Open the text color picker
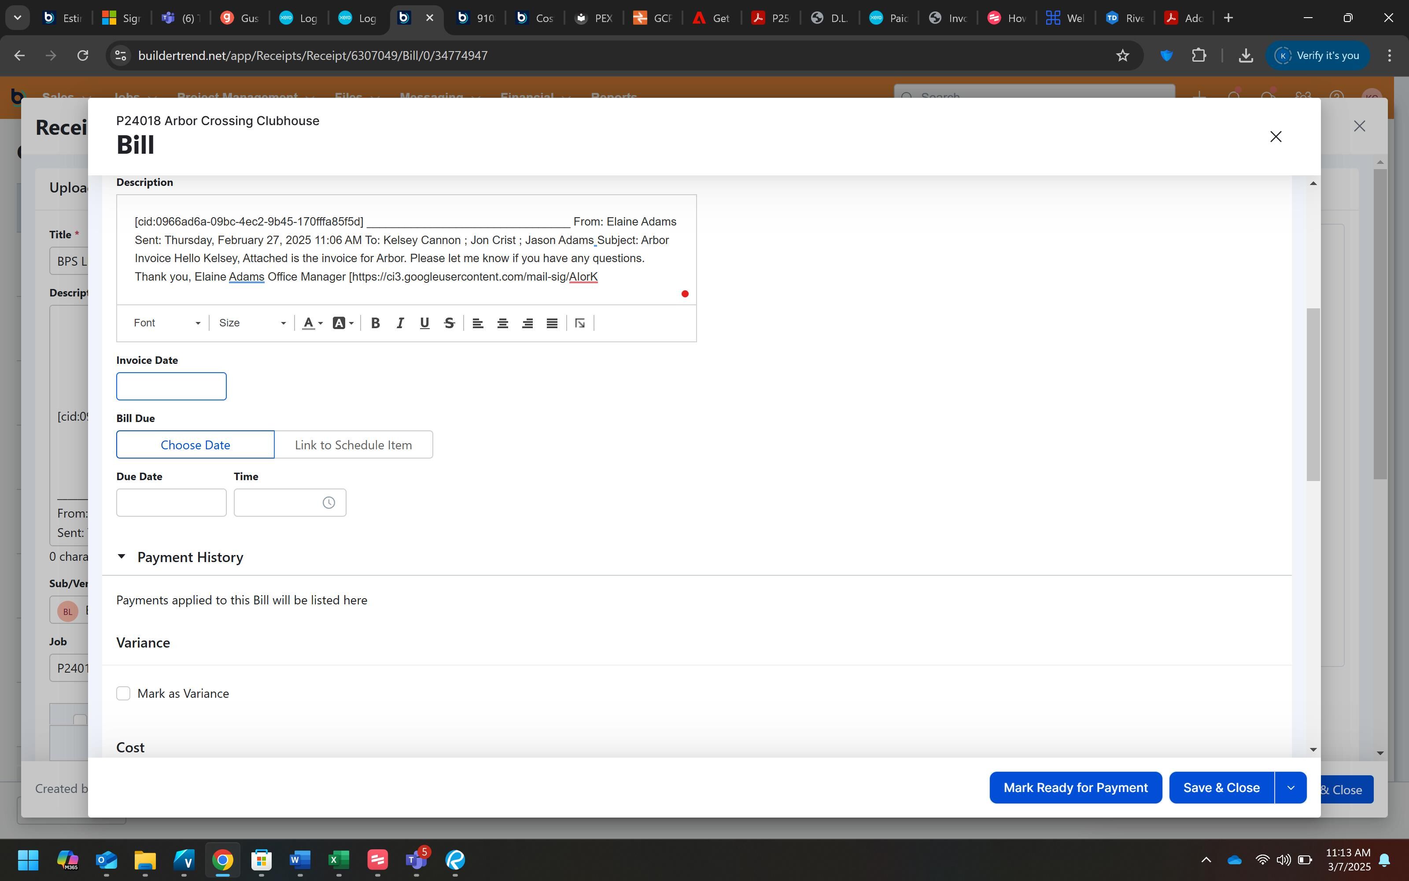The image size is (1409, 881). coord(312,323)
